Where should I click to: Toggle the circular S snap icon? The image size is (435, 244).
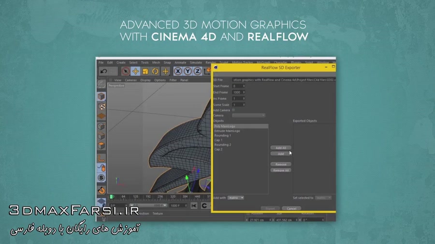tap(101, 177)
